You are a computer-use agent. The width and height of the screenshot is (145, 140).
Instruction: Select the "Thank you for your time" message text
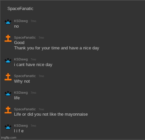pyautogui.click(x=57, y=48)
